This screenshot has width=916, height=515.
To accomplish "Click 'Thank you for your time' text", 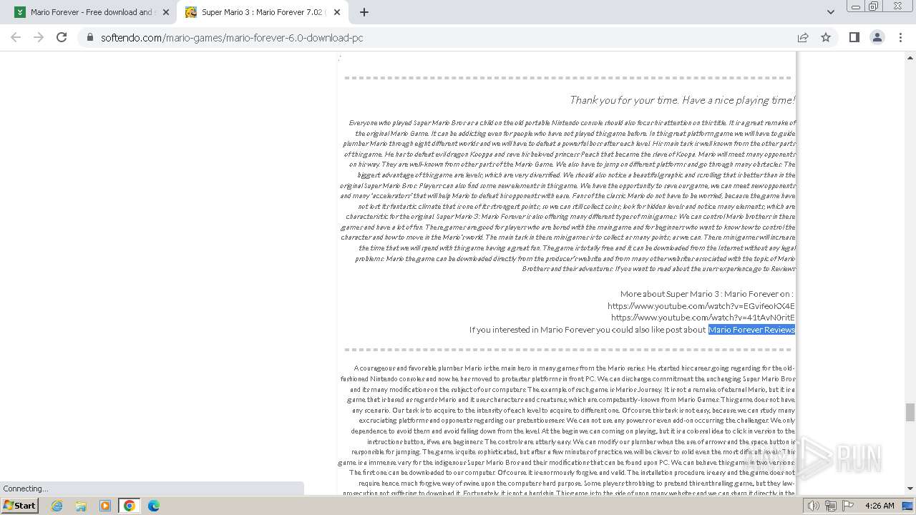I will click(682, 100).
